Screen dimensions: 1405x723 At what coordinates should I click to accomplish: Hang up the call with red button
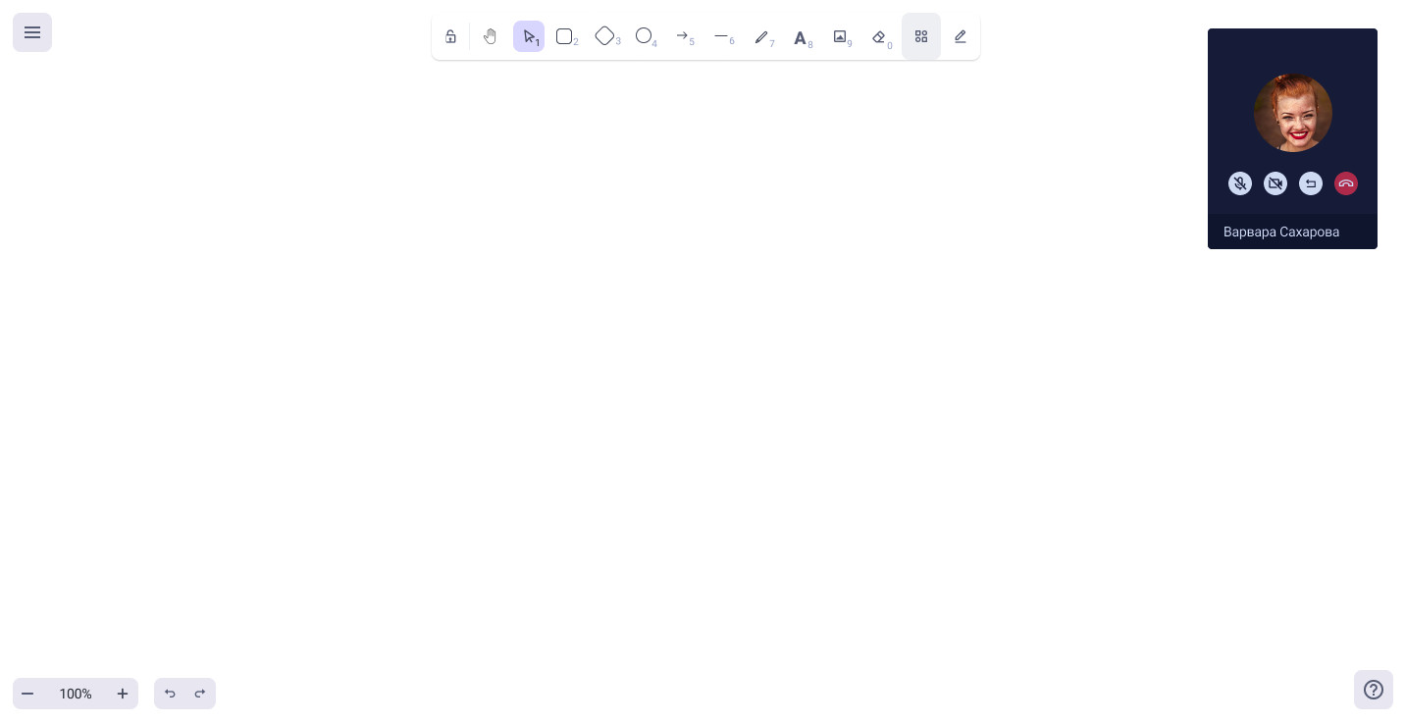point(1346,183)
